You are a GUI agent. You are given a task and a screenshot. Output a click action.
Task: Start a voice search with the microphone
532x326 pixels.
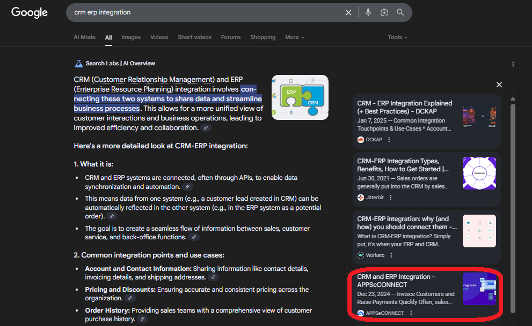tap(368, 12)
